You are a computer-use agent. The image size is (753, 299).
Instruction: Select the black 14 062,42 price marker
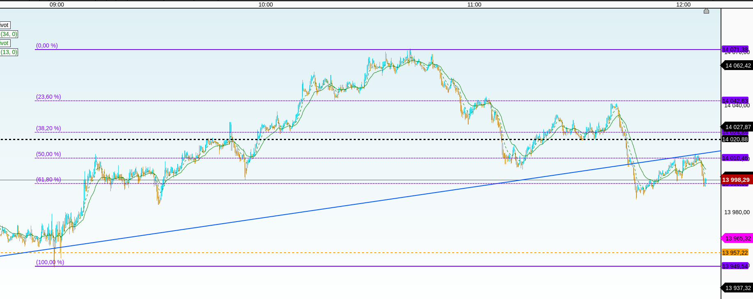[737, 66]
